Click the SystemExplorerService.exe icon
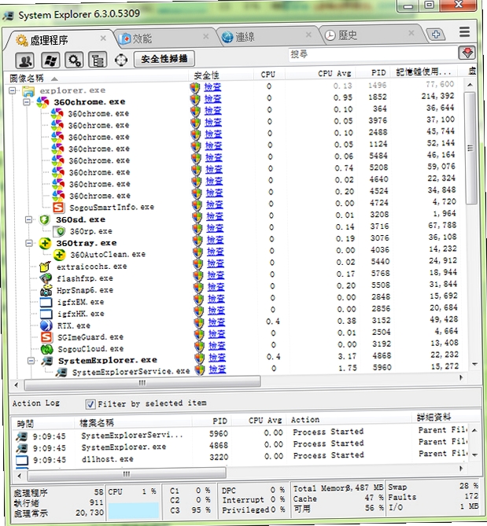This screenshot has height=526, width=487. [x=61, y=372]
